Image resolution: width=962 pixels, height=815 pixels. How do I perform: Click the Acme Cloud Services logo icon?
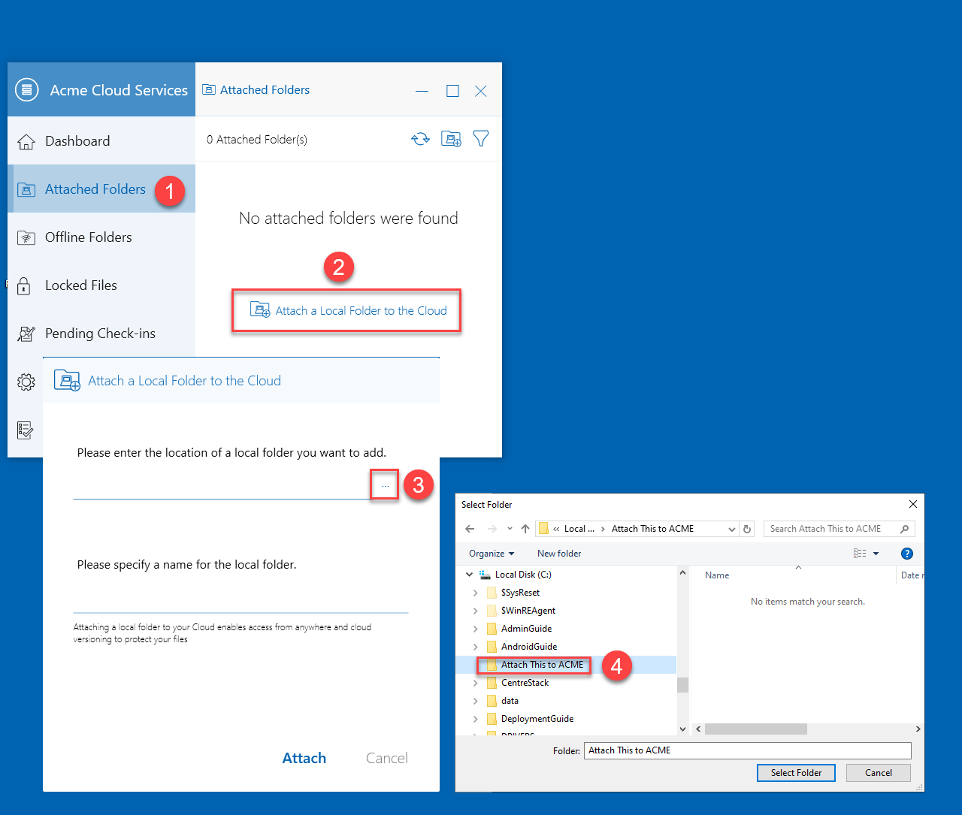[26, 90]
